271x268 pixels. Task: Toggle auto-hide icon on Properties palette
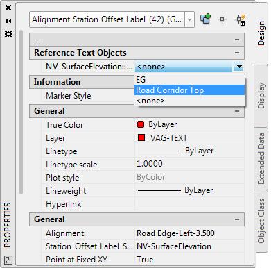click(8, 21)
